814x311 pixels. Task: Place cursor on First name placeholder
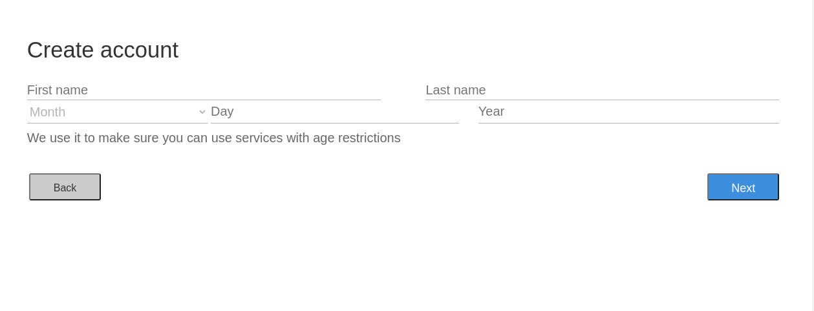(58, 91)
